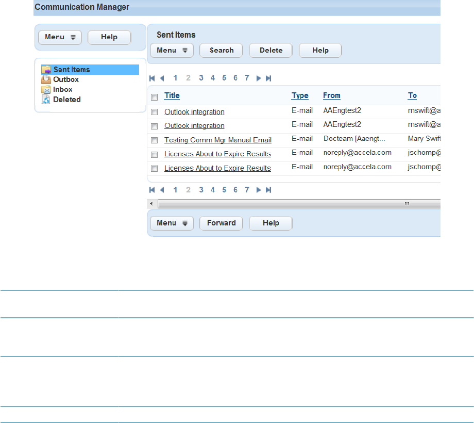474x423 pixels.
Task: Open Testing Comm Mgr Manual Email link
Action: 217,140
